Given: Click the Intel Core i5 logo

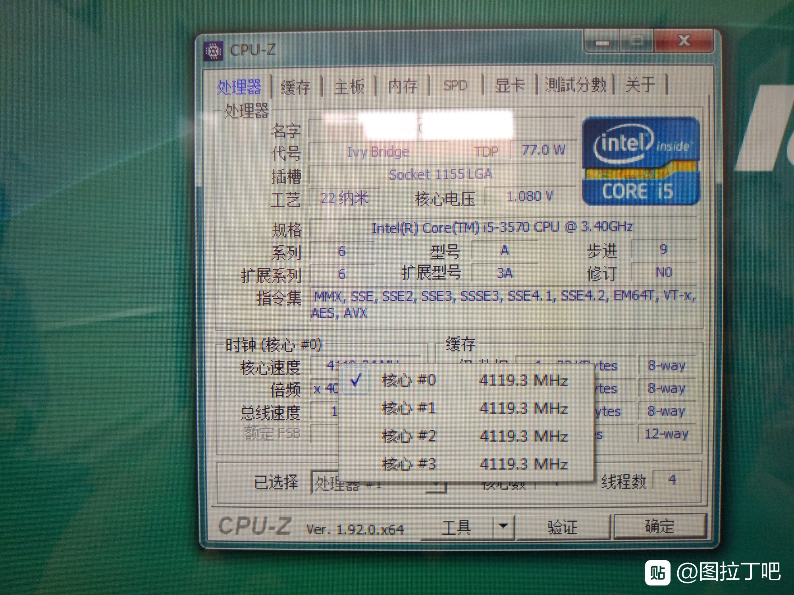Looking at the screenshot, I should tap(640, 161).
